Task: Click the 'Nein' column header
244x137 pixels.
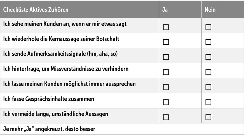Action: (210, 10)
